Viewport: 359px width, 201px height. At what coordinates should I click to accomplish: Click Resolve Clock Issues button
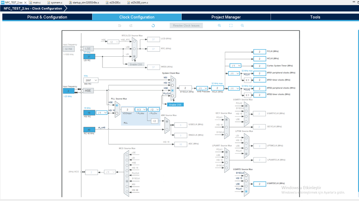point(186,25)
